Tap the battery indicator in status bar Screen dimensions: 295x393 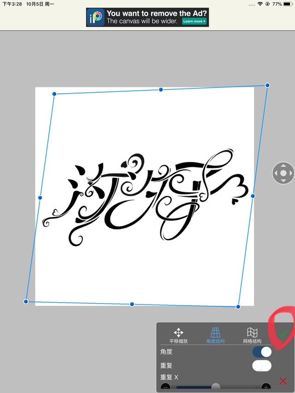pos(287,4)
